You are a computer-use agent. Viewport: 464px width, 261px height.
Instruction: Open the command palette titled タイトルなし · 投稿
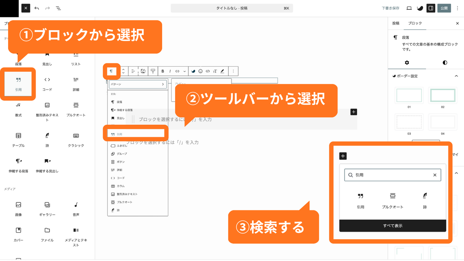pyautogui.click(x=232, y=8)
